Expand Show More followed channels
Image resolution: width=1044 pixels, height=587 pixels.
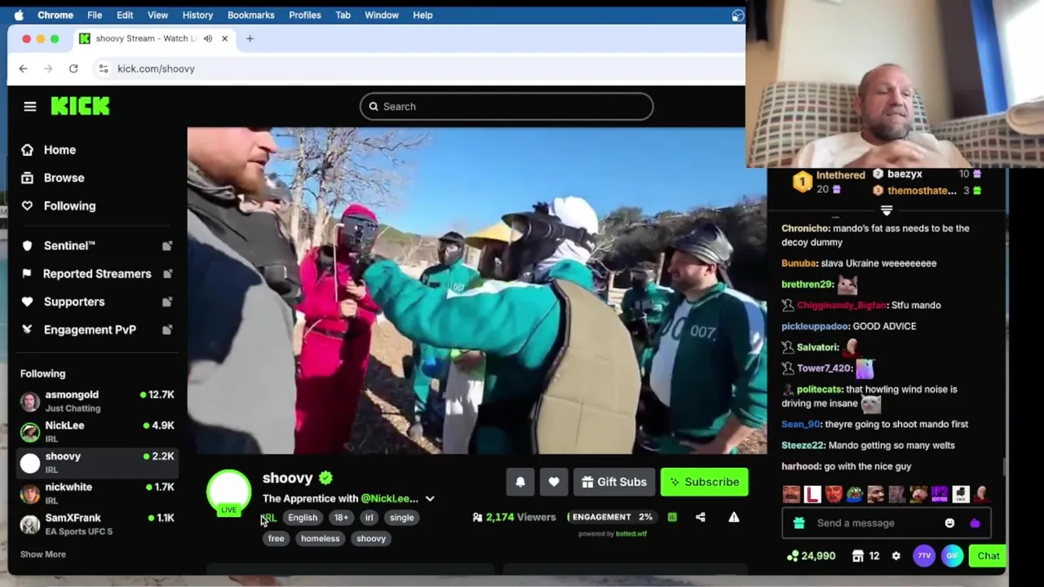pos(43,554)
